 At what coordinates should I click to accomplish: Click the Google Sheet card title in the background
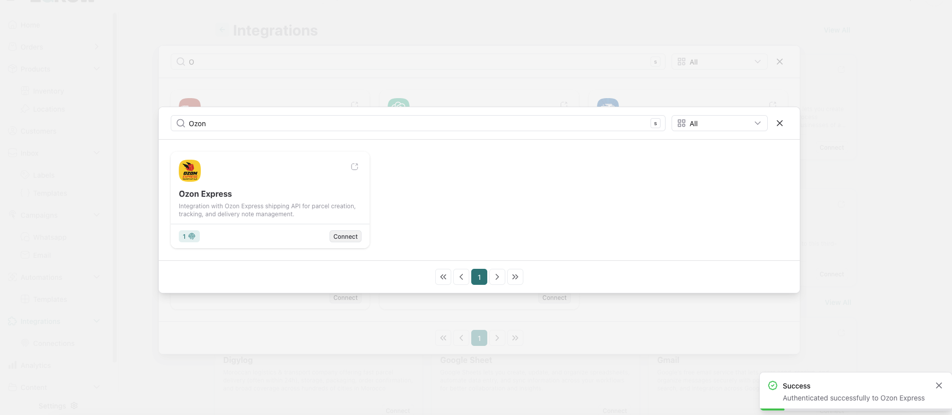(x=466, y=360)
